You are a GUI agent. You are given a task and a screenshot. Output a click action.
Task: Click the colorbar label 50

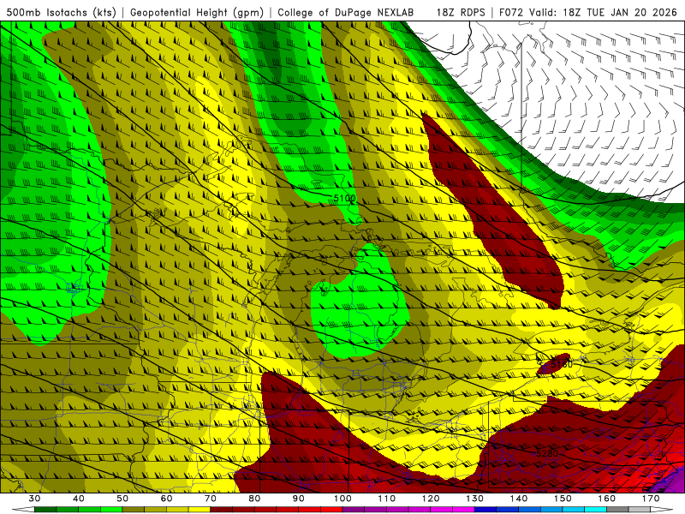(x=122, y=499)
